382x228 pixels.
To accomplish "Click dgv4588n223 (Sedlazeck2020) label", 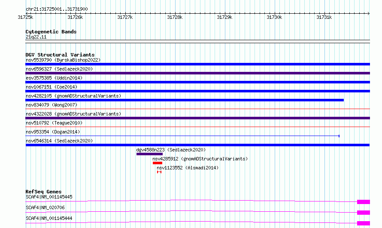I will coord(171,150).
